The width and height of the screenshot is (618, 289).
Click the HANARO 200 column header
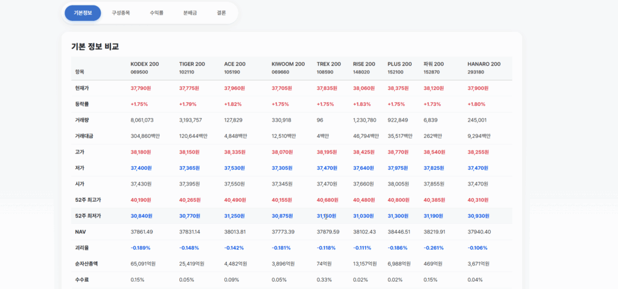point(484,67)
